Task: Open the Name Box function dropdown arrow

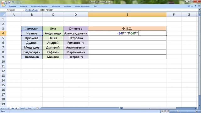Action: 23,10
